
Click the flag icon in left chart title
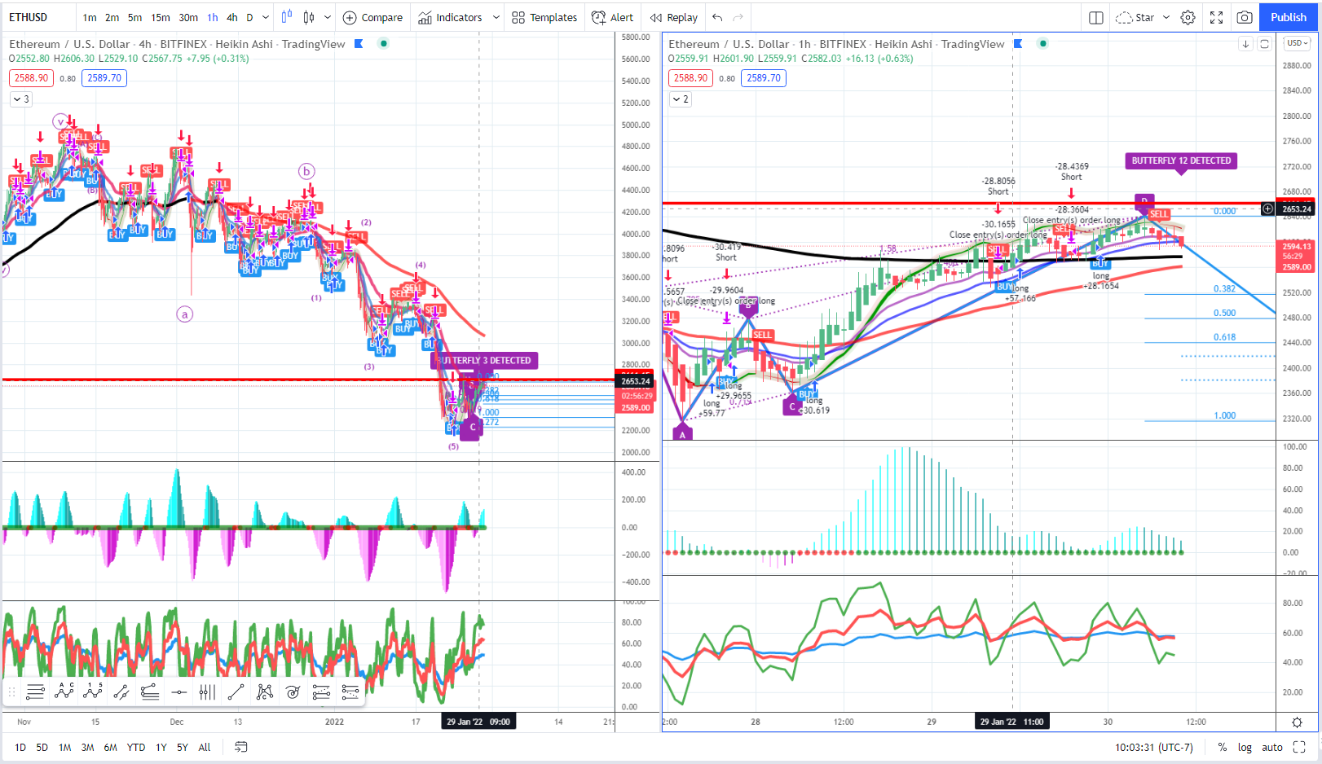click(x=359, y=44)
